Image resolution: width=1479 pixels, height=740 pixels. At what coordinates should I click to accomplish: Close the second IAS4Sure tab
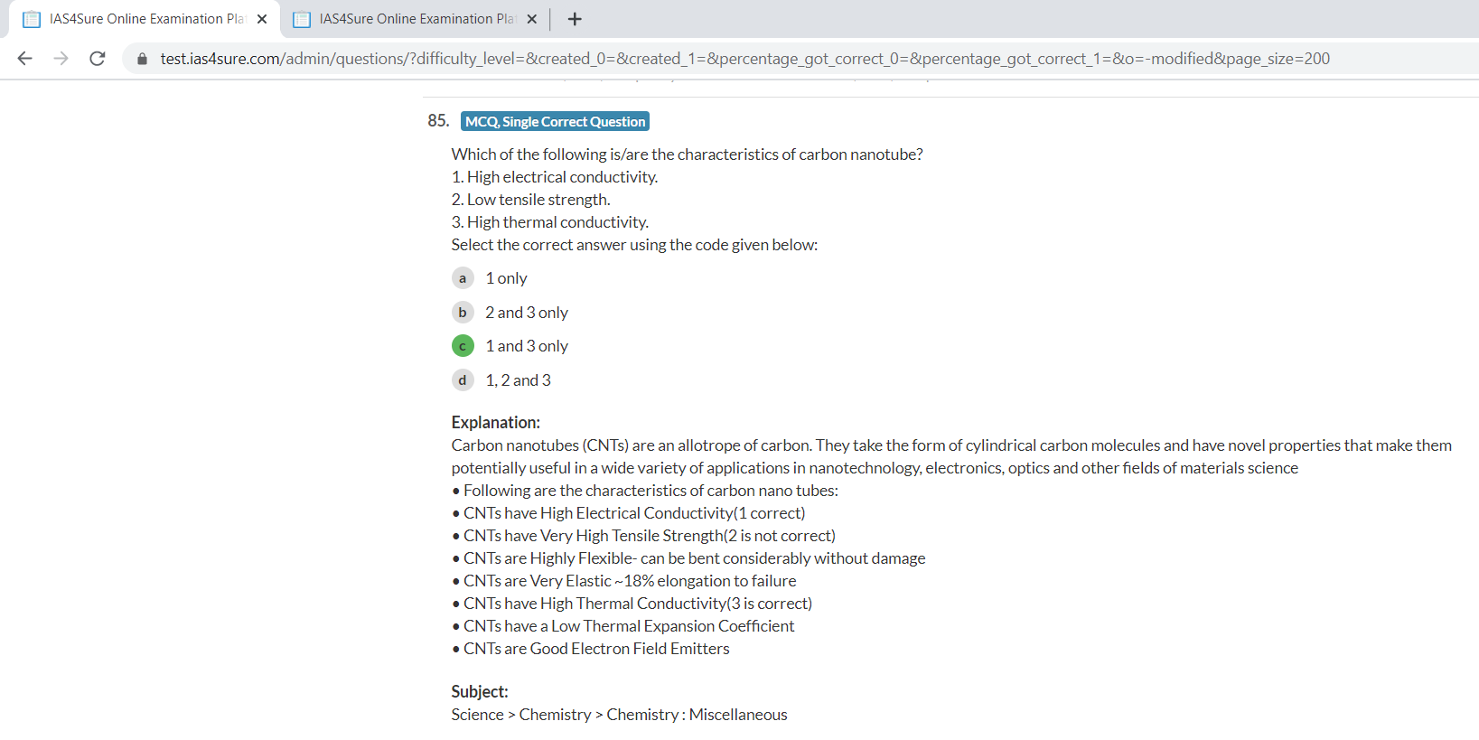[531, 19]
